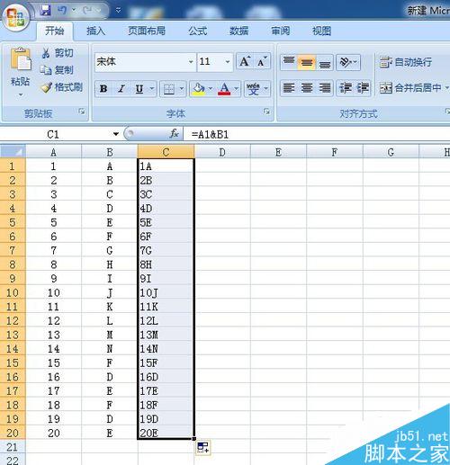The image size is (450, 465).
Task: Select cell containing 10J
Action: (x=166, y=292)
